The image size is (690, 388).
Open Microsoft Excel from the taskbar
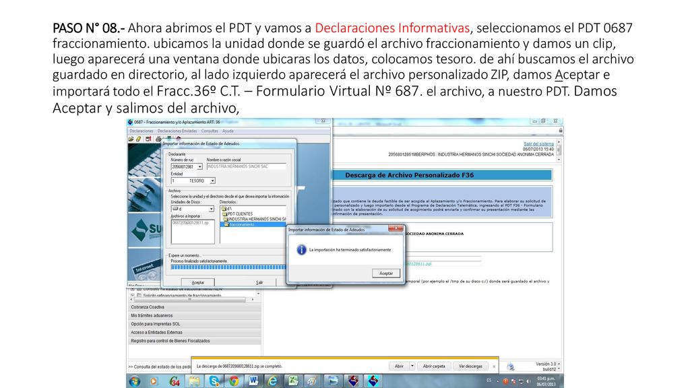pyautogui.click(x=293, y=381)
